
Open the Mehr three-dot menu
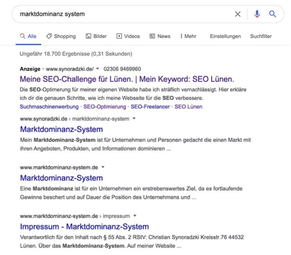[188, 36]
